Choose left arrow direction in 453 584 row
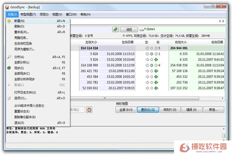232x155 pixels. tap(147, 76)
